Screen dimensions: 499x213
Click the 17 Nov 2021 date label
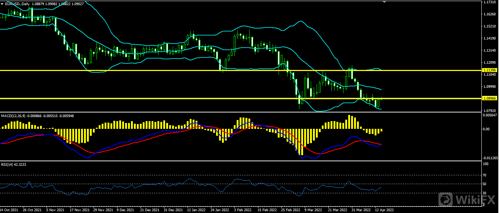[x=80, y=210]
